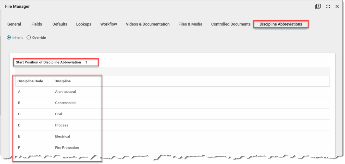The width and height of the screenshot is (345, 164).
Task: Click the Discipline Abbreviations tab
Action: tap(281, 24)
